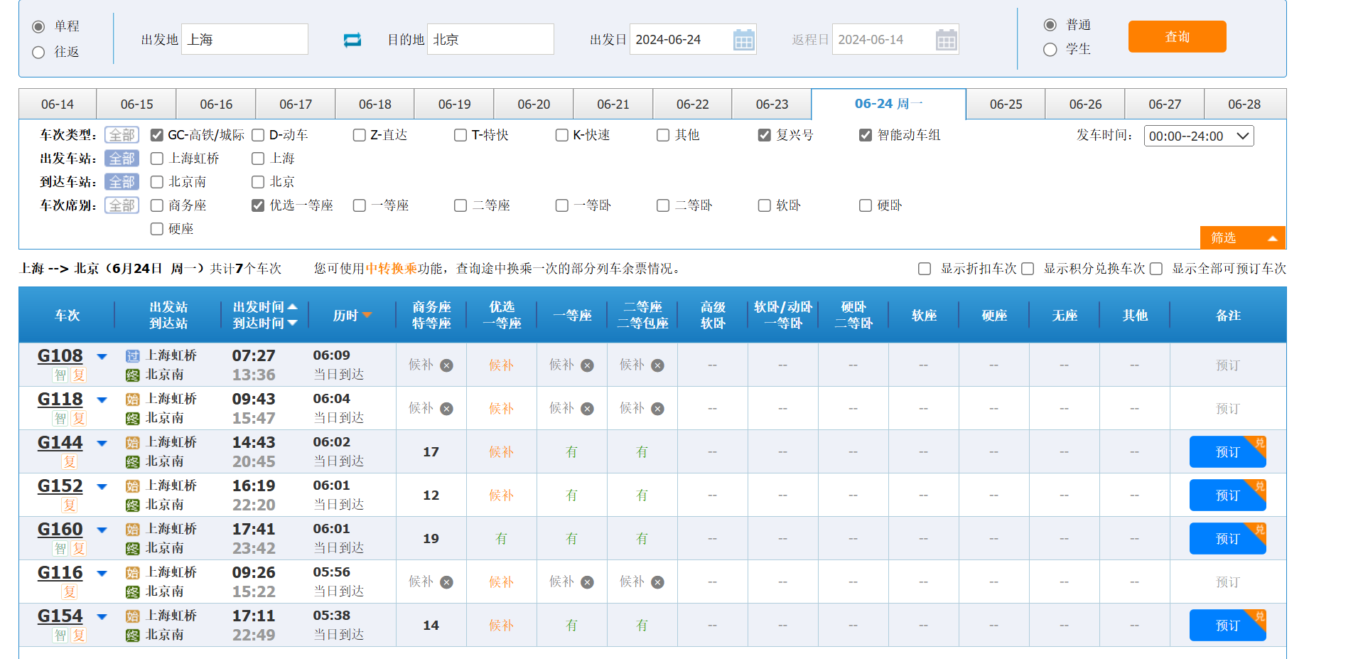Uncheck the 复兴号 filter

tap(764, 135)
